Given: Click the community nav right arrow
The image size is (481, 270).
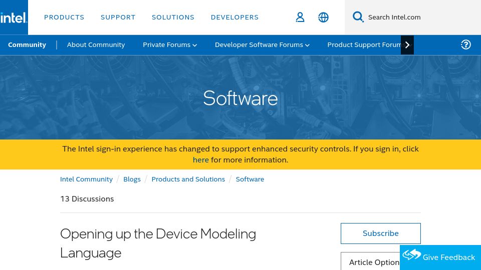Looking at the screenshot, I should [x=407, y=45].
